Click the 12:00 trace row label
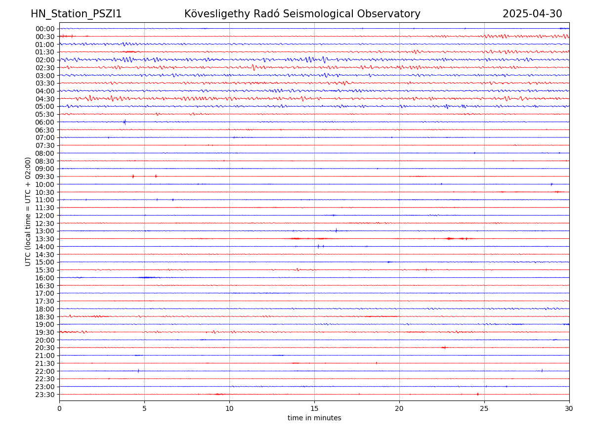This screenshot has width=593, height=445. coord(45,216)
